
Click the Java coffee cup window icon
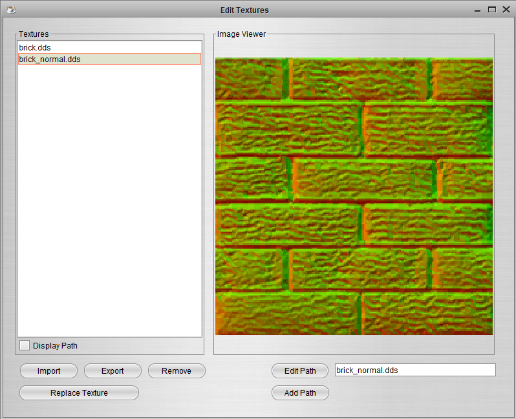point(11,10)
